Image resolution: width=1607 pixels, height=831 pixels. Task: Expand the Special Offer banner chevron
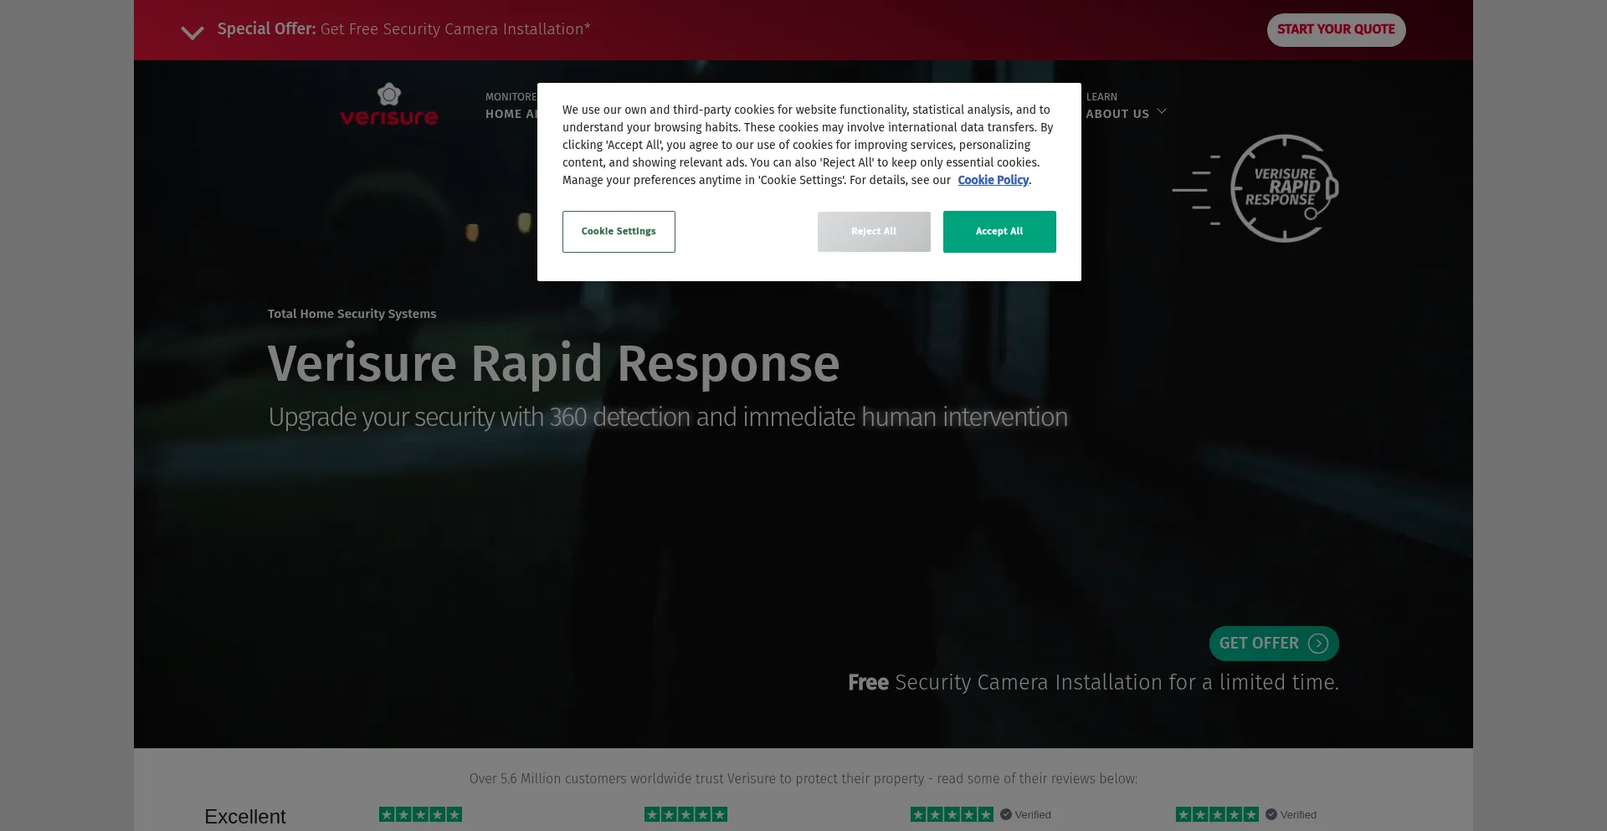[193, 33]
